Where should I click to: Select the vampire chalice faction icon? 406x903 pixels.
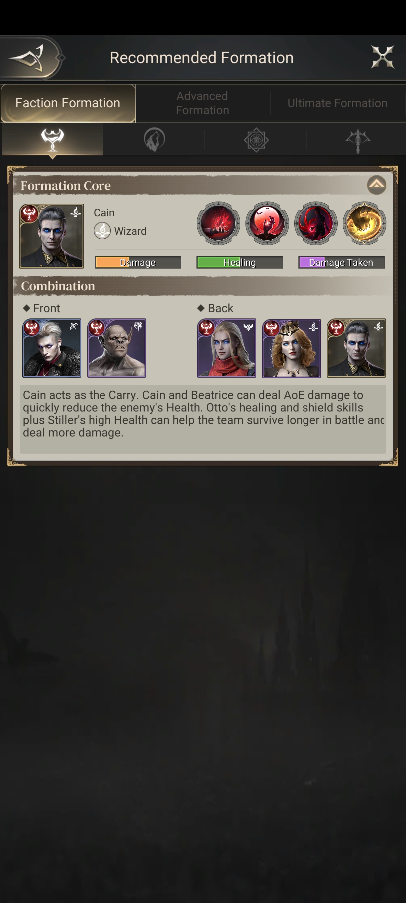tap(53, 139)
